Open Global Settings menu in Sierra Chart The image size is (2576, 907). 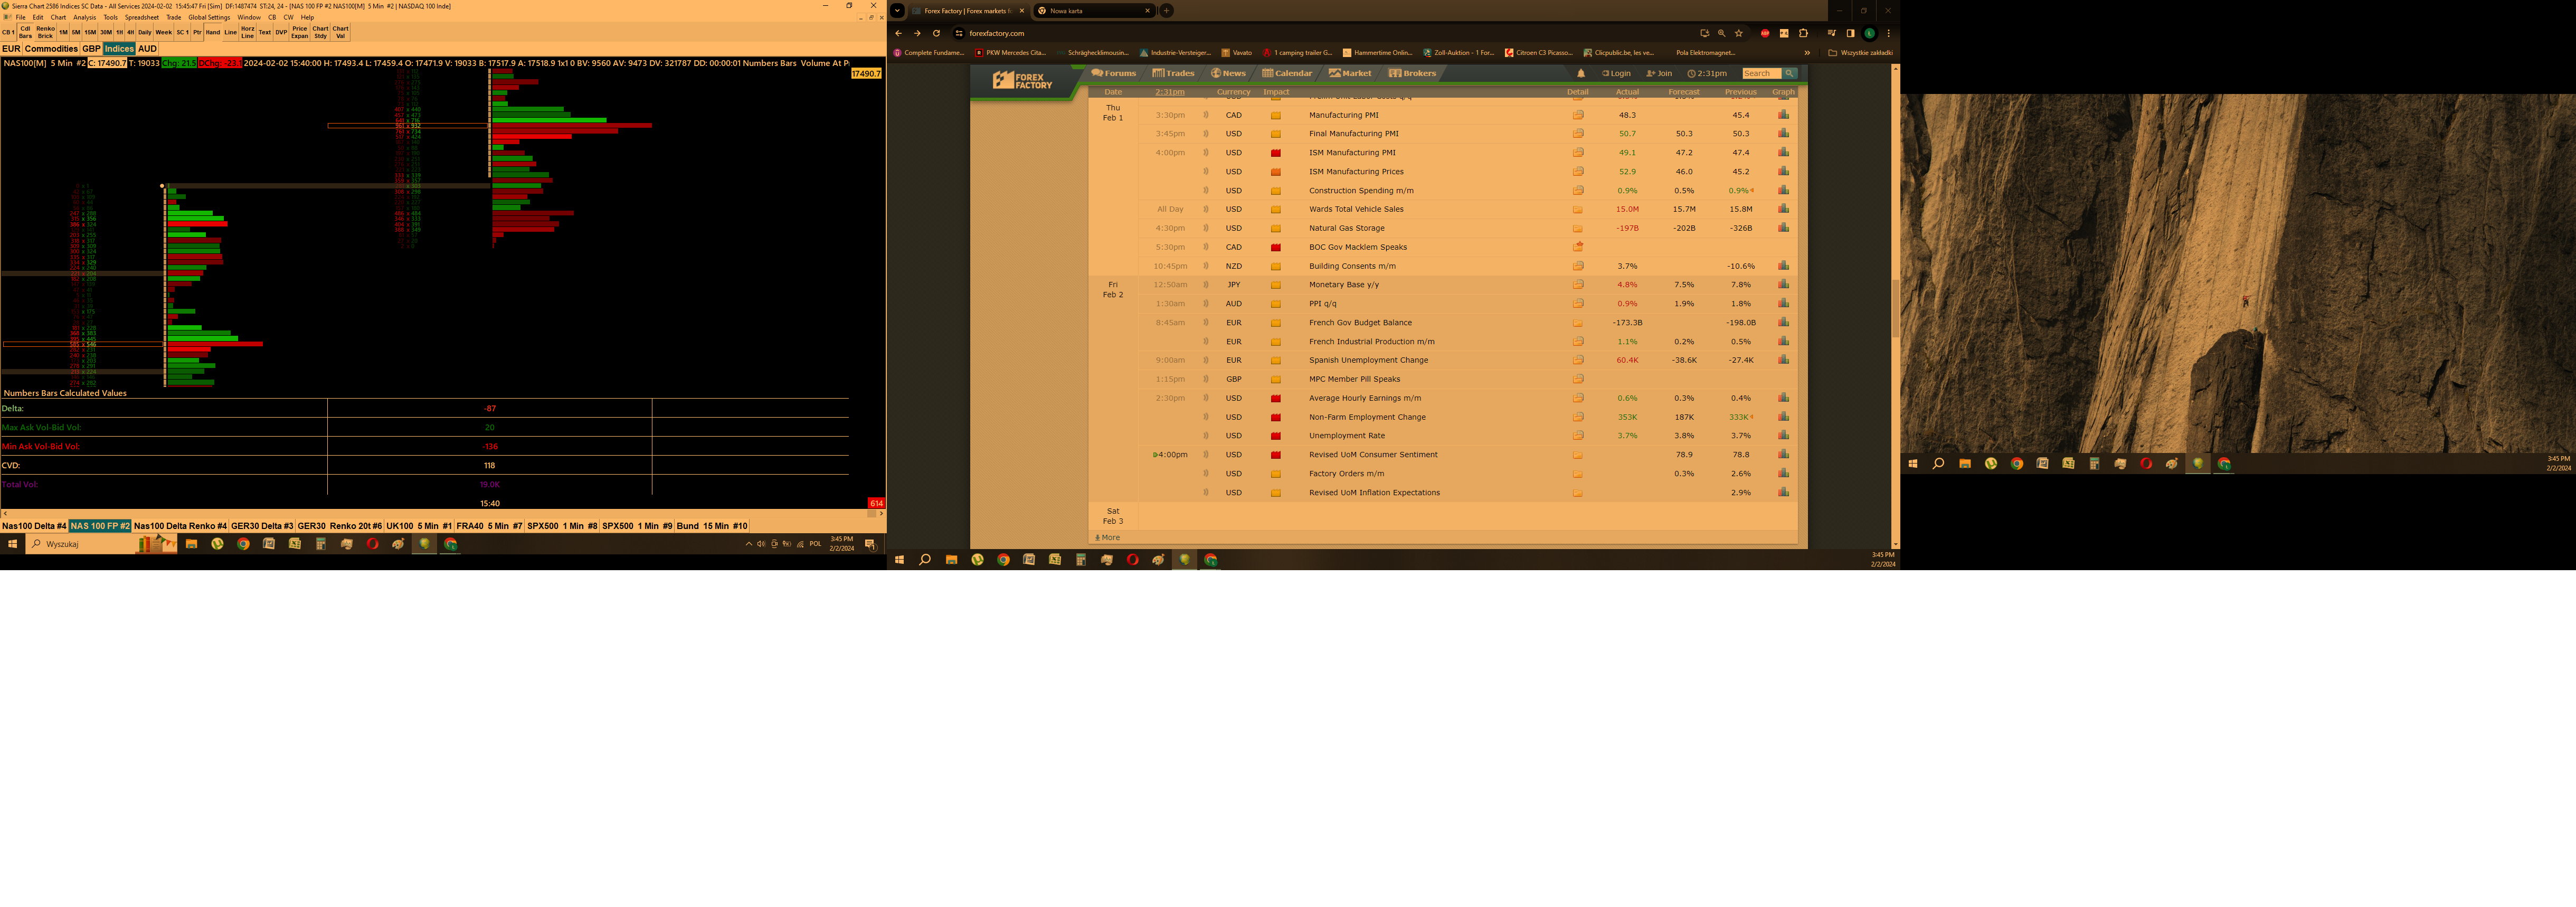click(x=209, y=17)
